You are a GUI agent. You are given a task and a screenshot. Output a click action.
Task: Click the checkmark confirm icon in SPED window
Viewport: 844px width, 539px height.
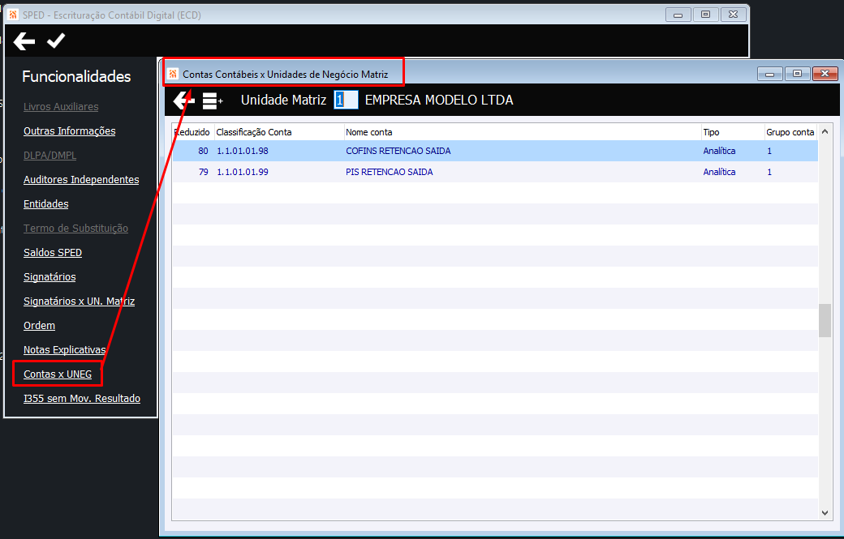click(56, 41)
